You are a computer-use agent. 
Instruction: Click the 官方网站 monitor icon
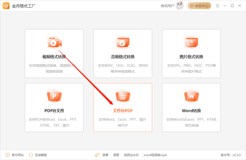coord(8,155)
